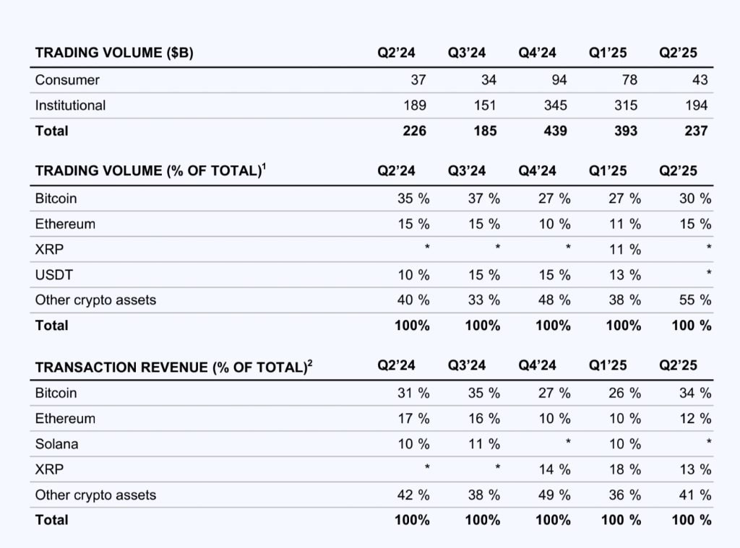Select XRP's 18 % transaction revenue for Q1'25
740x548 pixels.
click(x=626, y=469)
